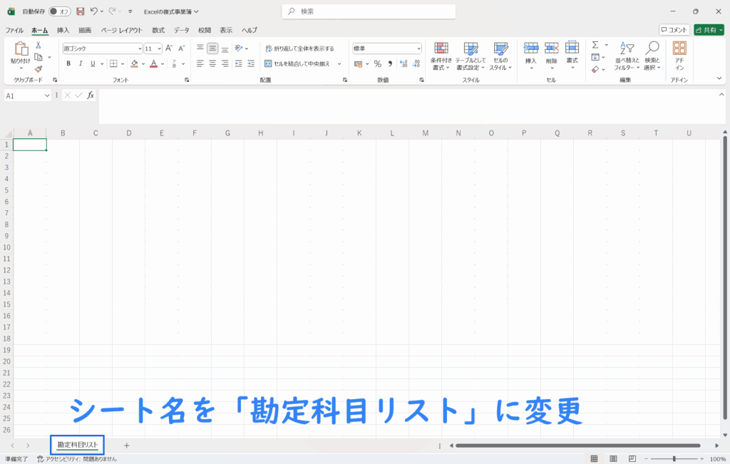Click the AutoSum sigma icon
This screenshot has width=730, height=464.
pos(595,45)
